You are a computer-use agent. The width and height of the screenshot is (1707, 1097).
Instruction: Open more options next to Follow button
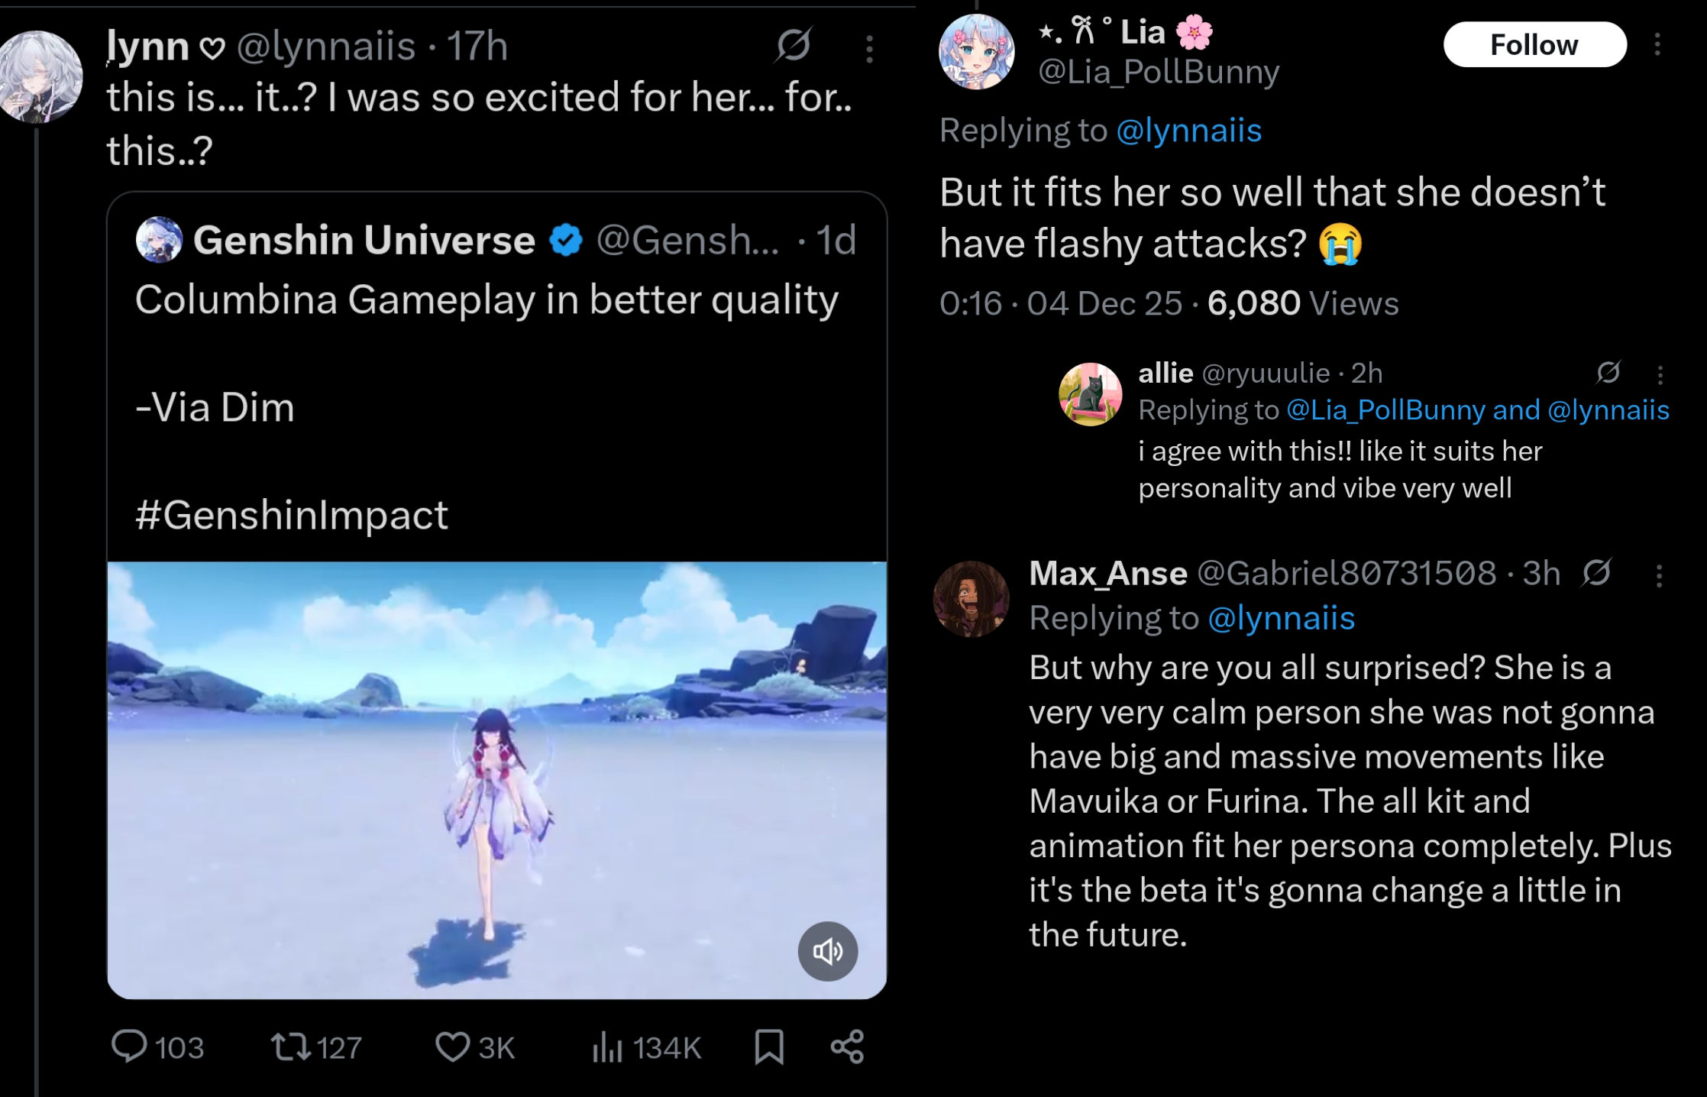(1657, 44)
